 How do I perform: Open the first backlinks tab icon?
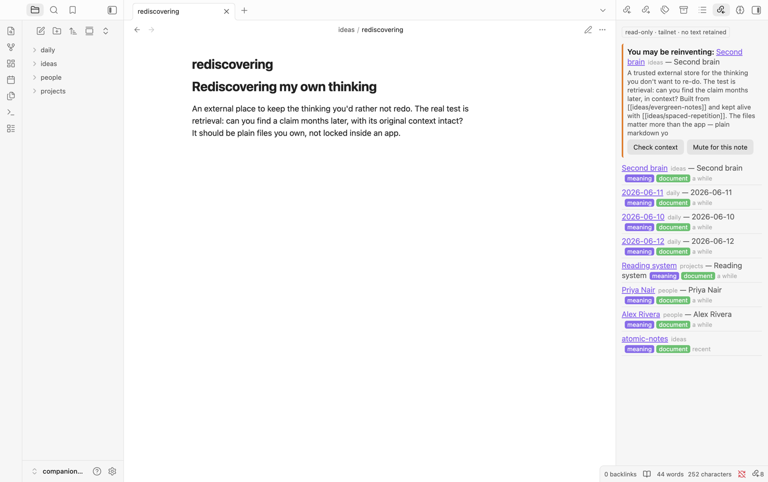627,10
